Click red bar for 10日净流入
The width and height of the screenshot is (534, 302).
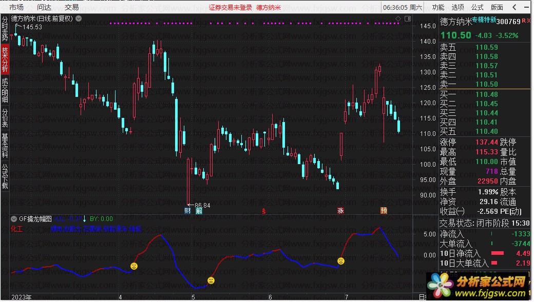pyautogui.click(x=498, y=253)
